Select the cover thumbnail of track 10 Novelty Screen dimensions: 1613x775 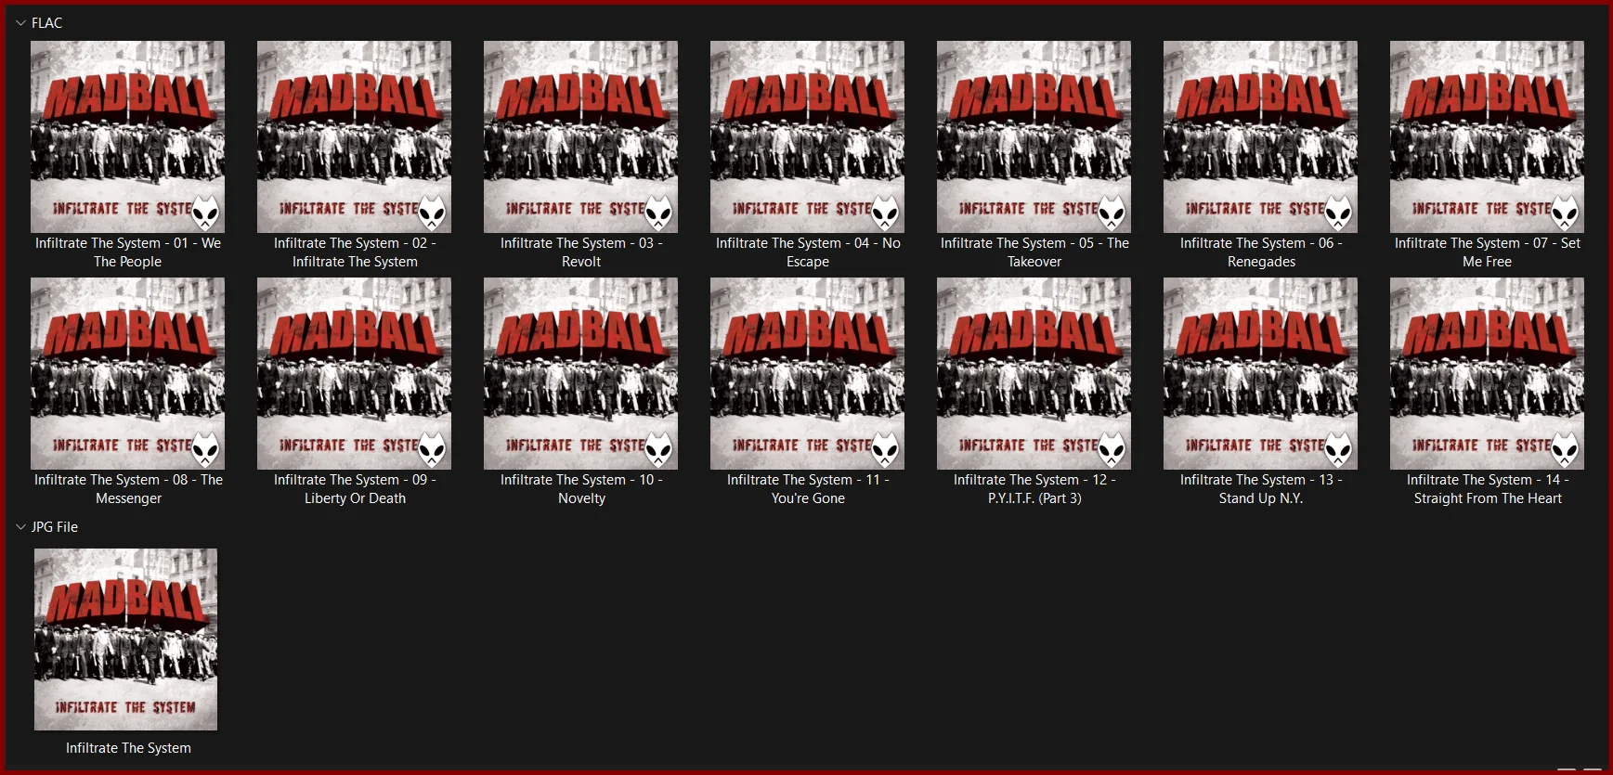pyautogui.click(x=581, y=373)
